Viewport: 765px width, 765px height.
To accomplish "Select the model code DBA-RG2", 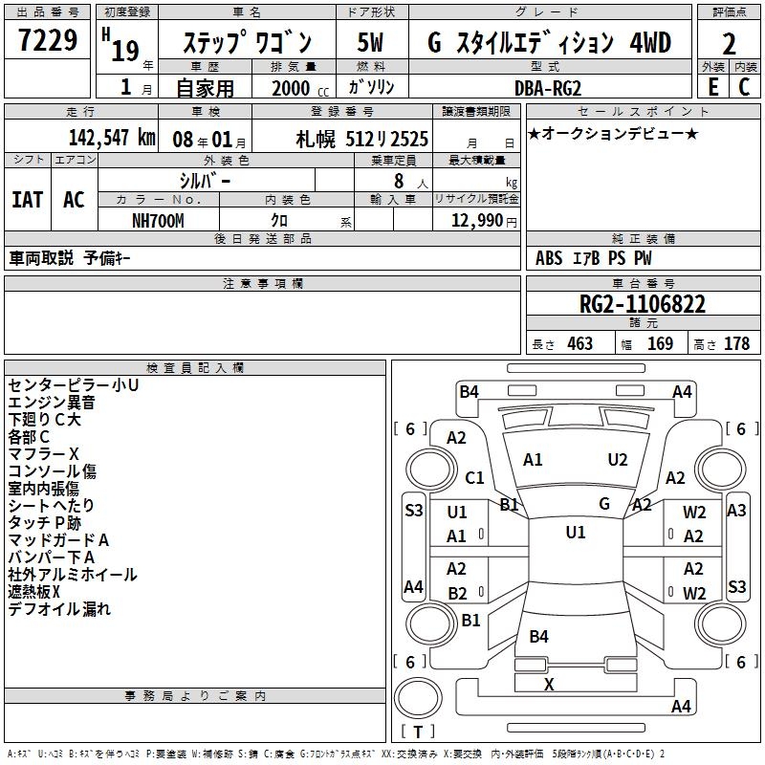I will pos(548,88).
